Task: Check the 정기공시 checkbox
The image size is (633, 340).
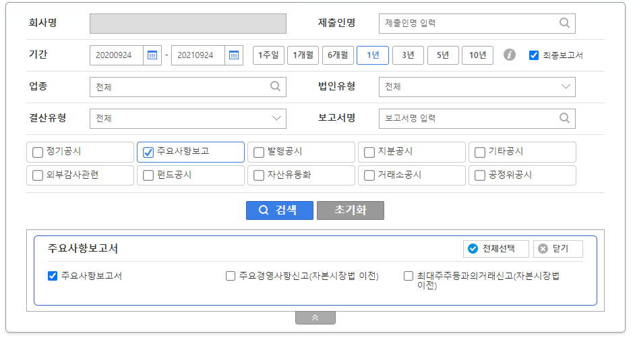Action: [x=38, y=152]
